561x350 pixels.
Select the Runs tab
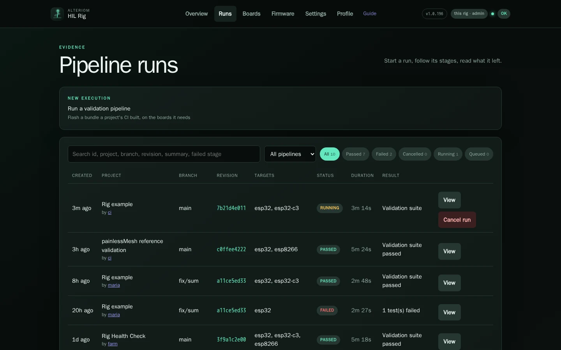point(225,14)
